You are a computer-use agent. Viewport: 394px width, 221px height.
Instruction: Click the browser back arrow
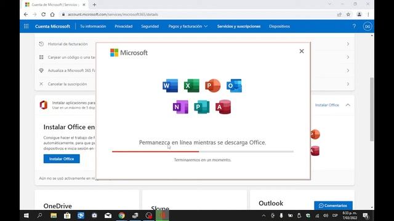click(x=26, y=15)
